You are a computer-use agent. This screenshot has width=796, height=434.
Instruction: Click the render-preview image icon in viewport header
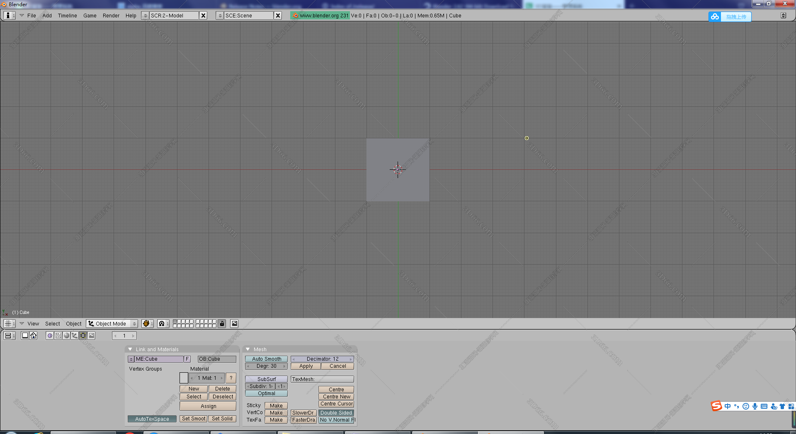pos(234,323)
